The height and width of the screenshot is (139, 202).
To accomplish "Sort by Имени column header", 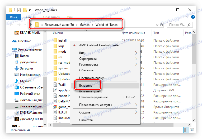I will pos(58,33).
